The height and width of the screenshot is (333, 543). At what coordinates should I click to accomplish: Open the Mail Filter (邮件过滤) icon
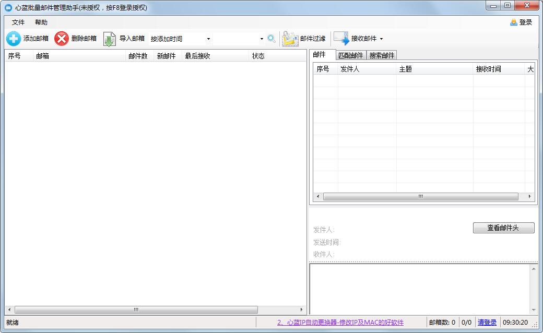click(x=290, y=39)
